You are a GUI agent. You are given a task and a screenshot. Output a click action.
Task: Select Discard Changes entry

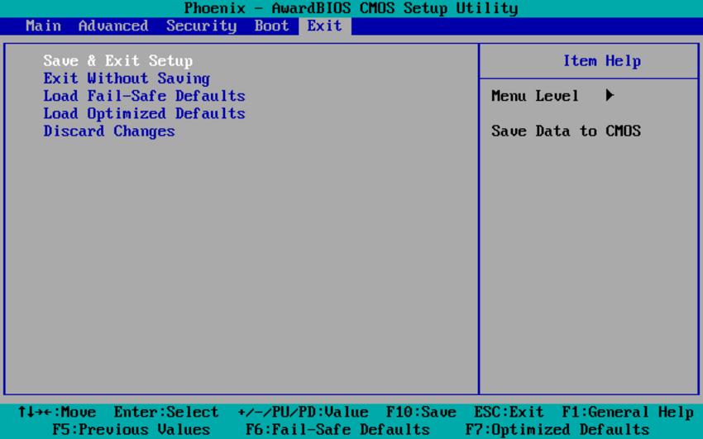tap(109, 131)
